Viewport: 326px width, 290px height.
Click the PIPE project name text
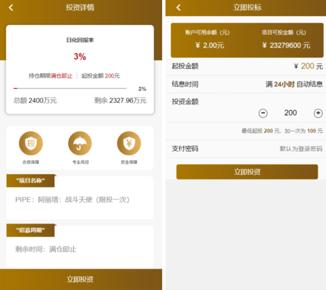coord(72,200)
